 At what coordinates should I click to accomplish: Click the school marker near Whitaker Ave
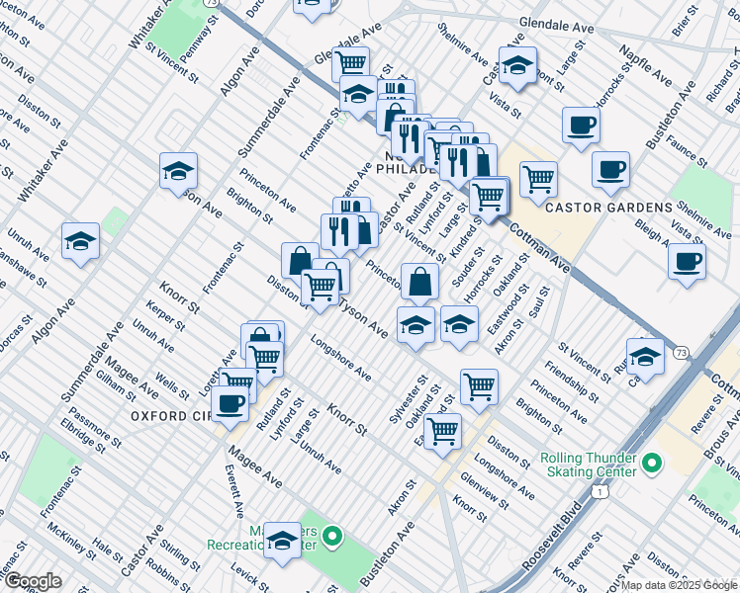point(178,173)
